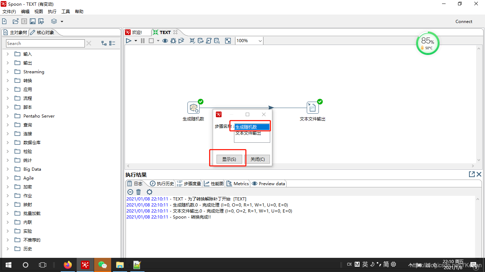Verify the transformation icon
Viewport: 485px width, 272px height.
[x=192, y=41]
